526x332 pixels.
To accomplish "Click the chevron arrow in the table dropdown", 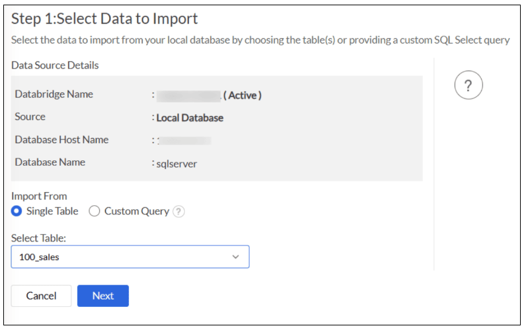I will (x=236, y=257).
